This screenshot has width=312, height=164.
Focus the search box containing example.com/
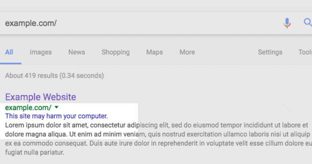pyautogui.click(x=139, y=23)
